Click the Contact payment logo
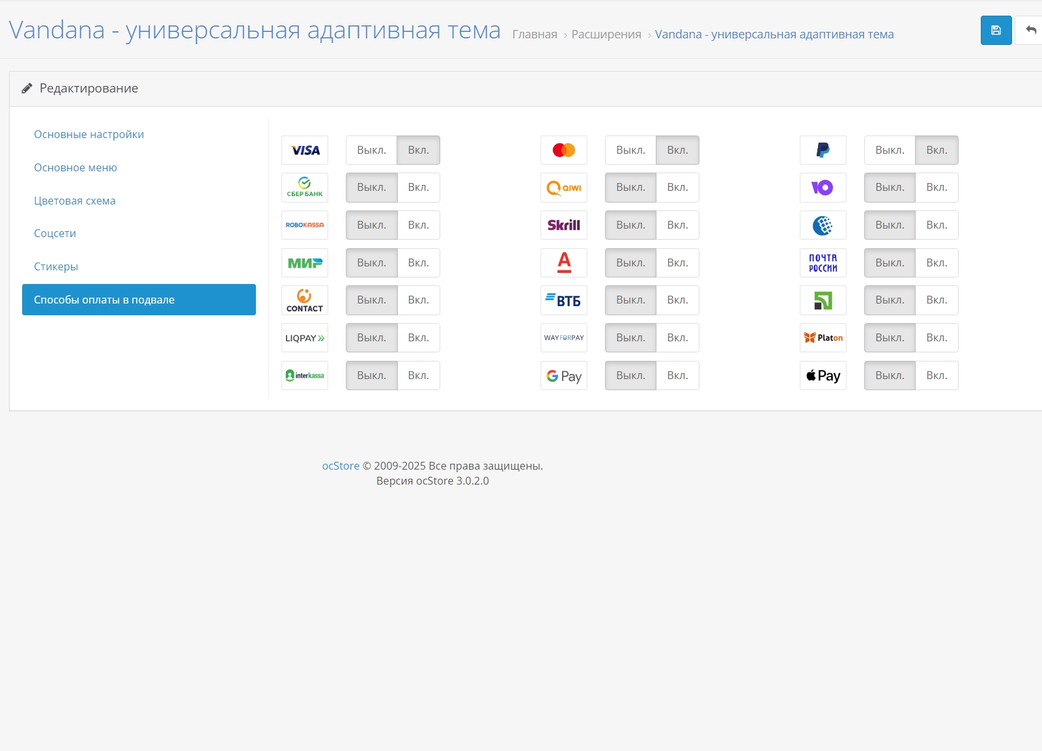1042x751 pixels. pyautogui.click(x=305, y=300)
